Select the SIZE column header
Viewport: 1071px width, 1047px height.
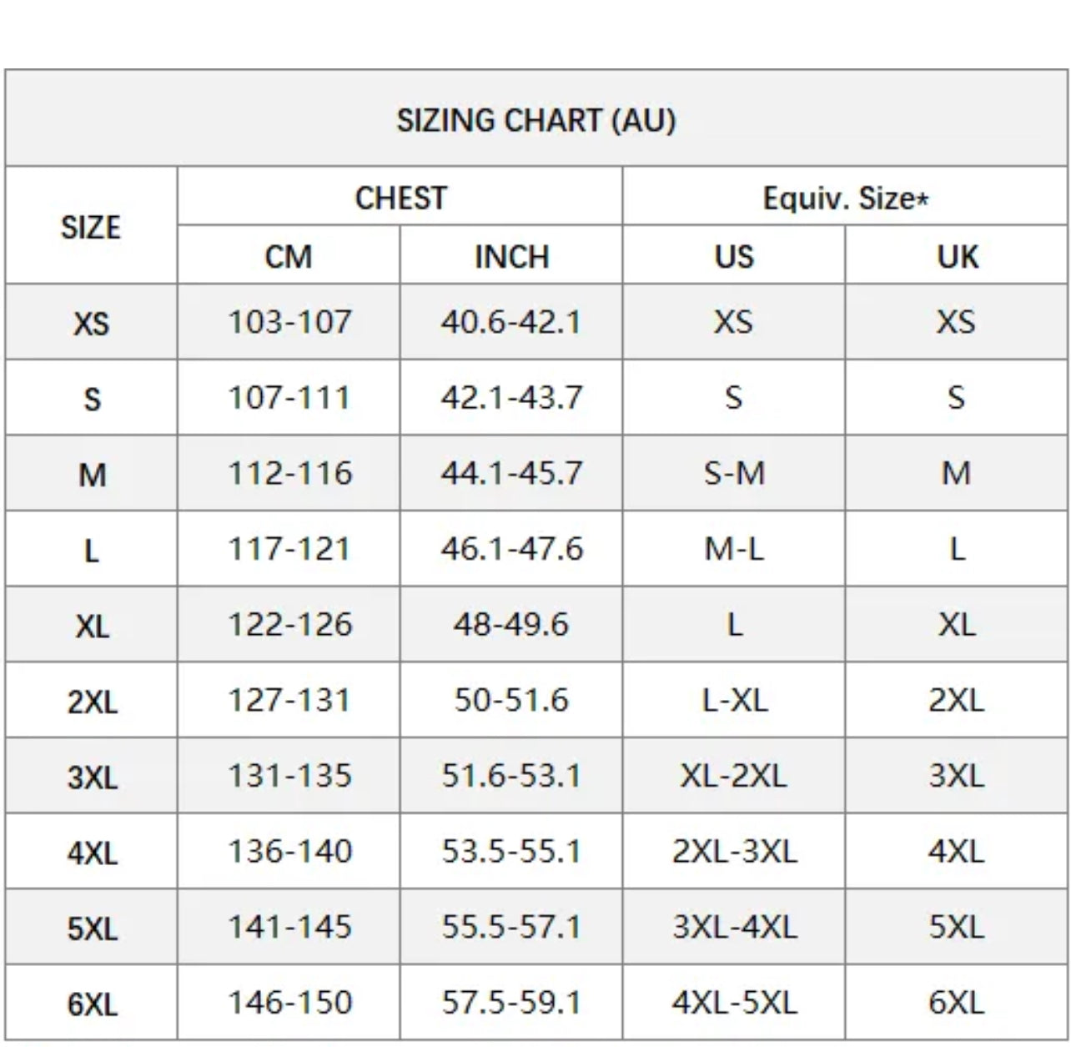(x=91, y=227)
